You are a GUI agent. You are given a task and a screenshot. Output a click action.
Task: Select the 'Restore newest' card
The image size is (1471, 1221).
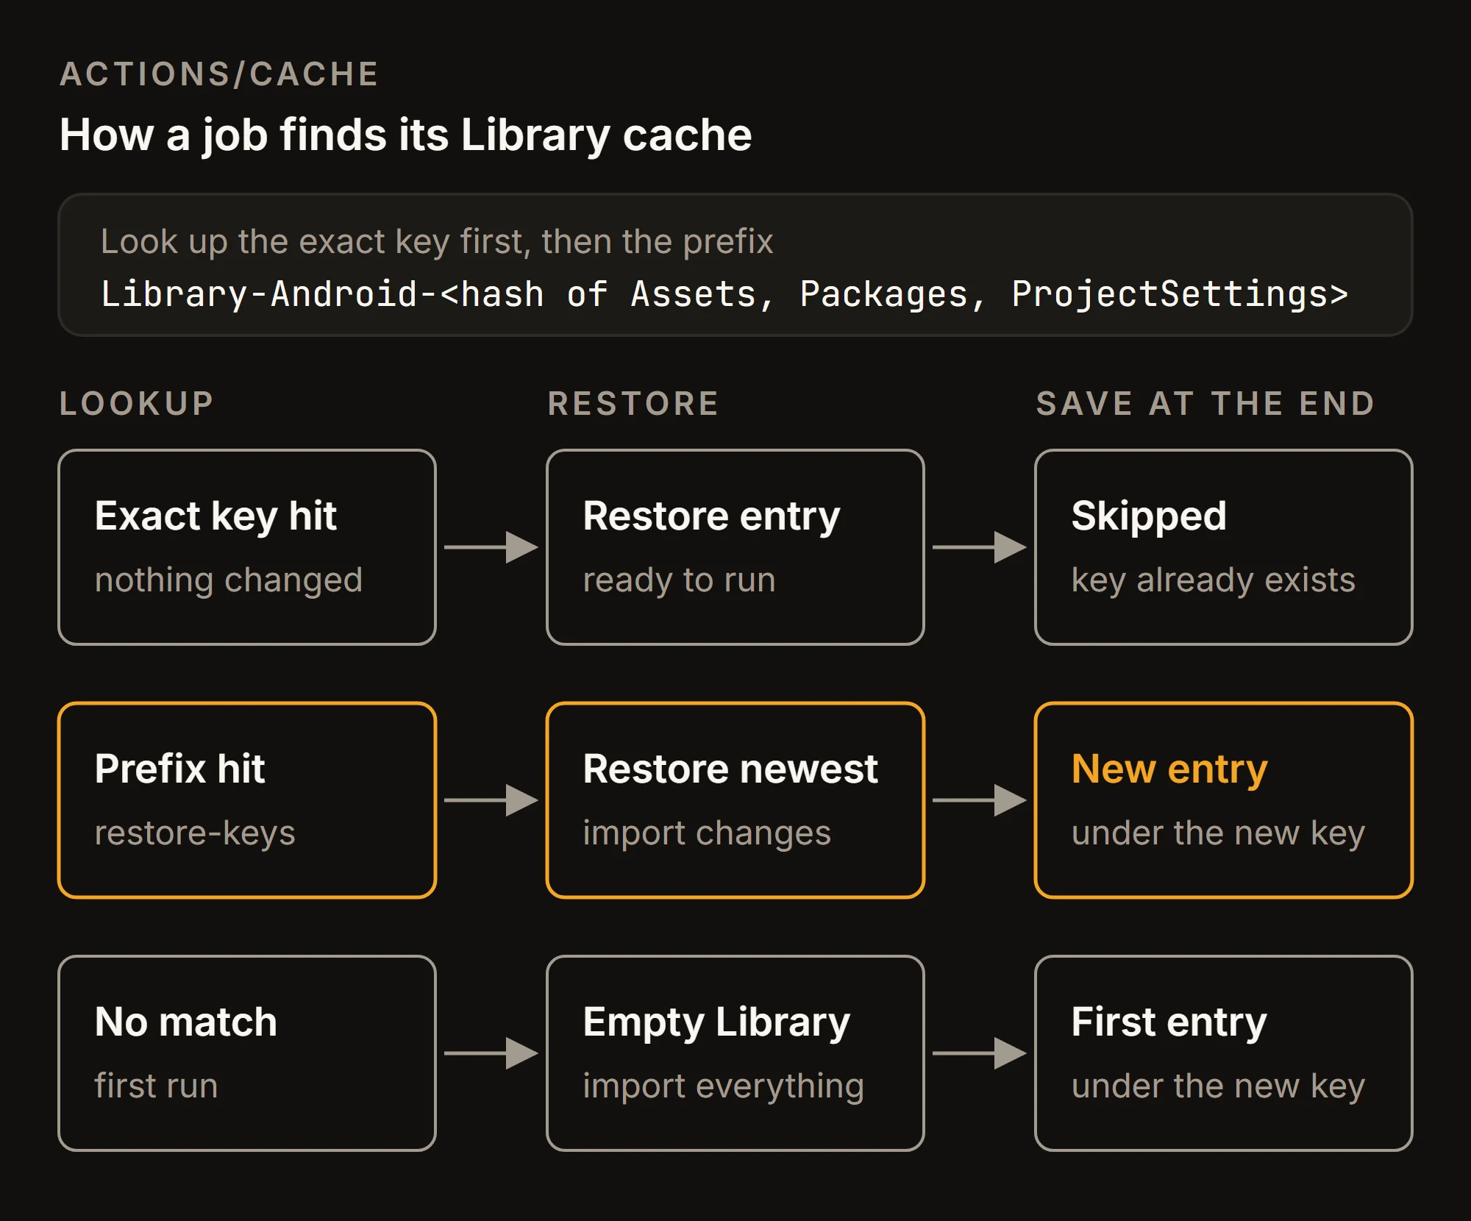735,800
